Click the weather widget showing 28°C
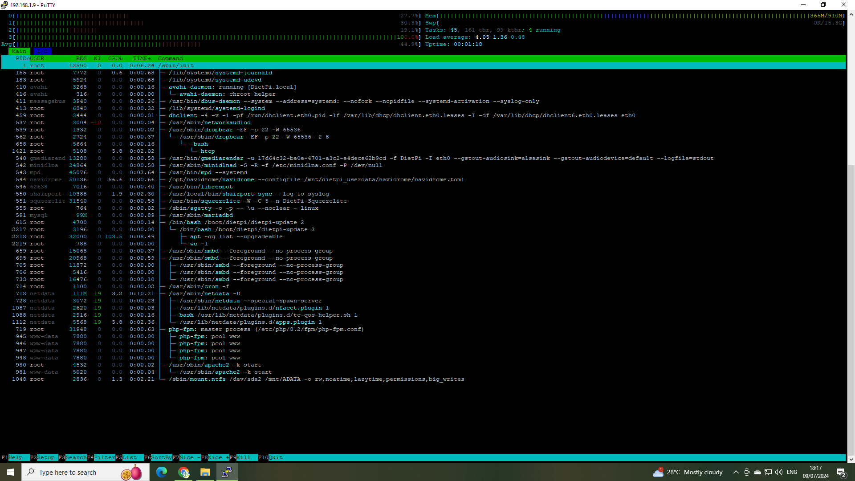The image size is (855, 481). click(x=688, y=472)
